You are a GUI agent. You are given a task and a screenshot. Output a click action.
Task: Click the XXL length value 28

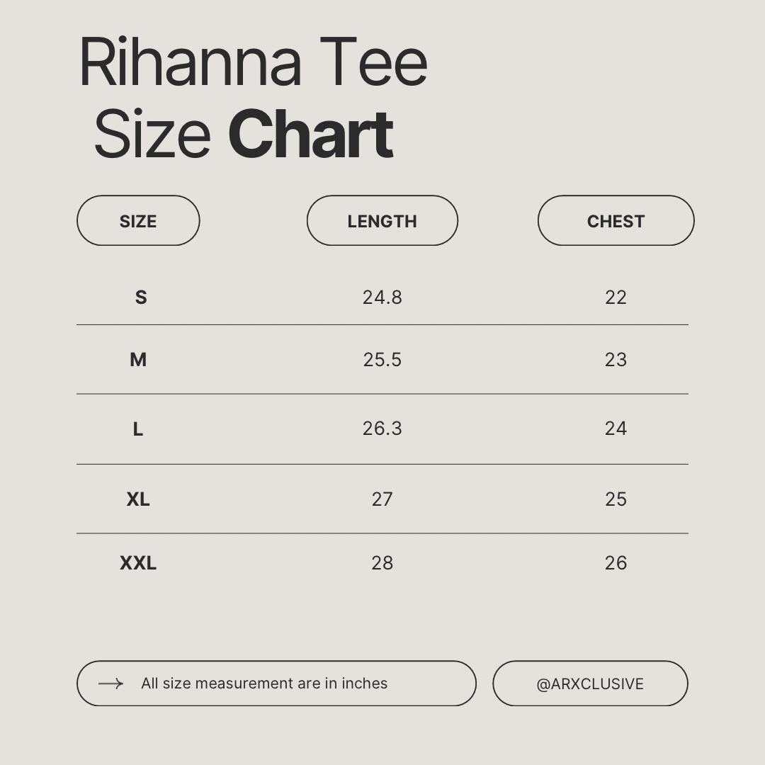pyautogui.click(x=382, y=563)
